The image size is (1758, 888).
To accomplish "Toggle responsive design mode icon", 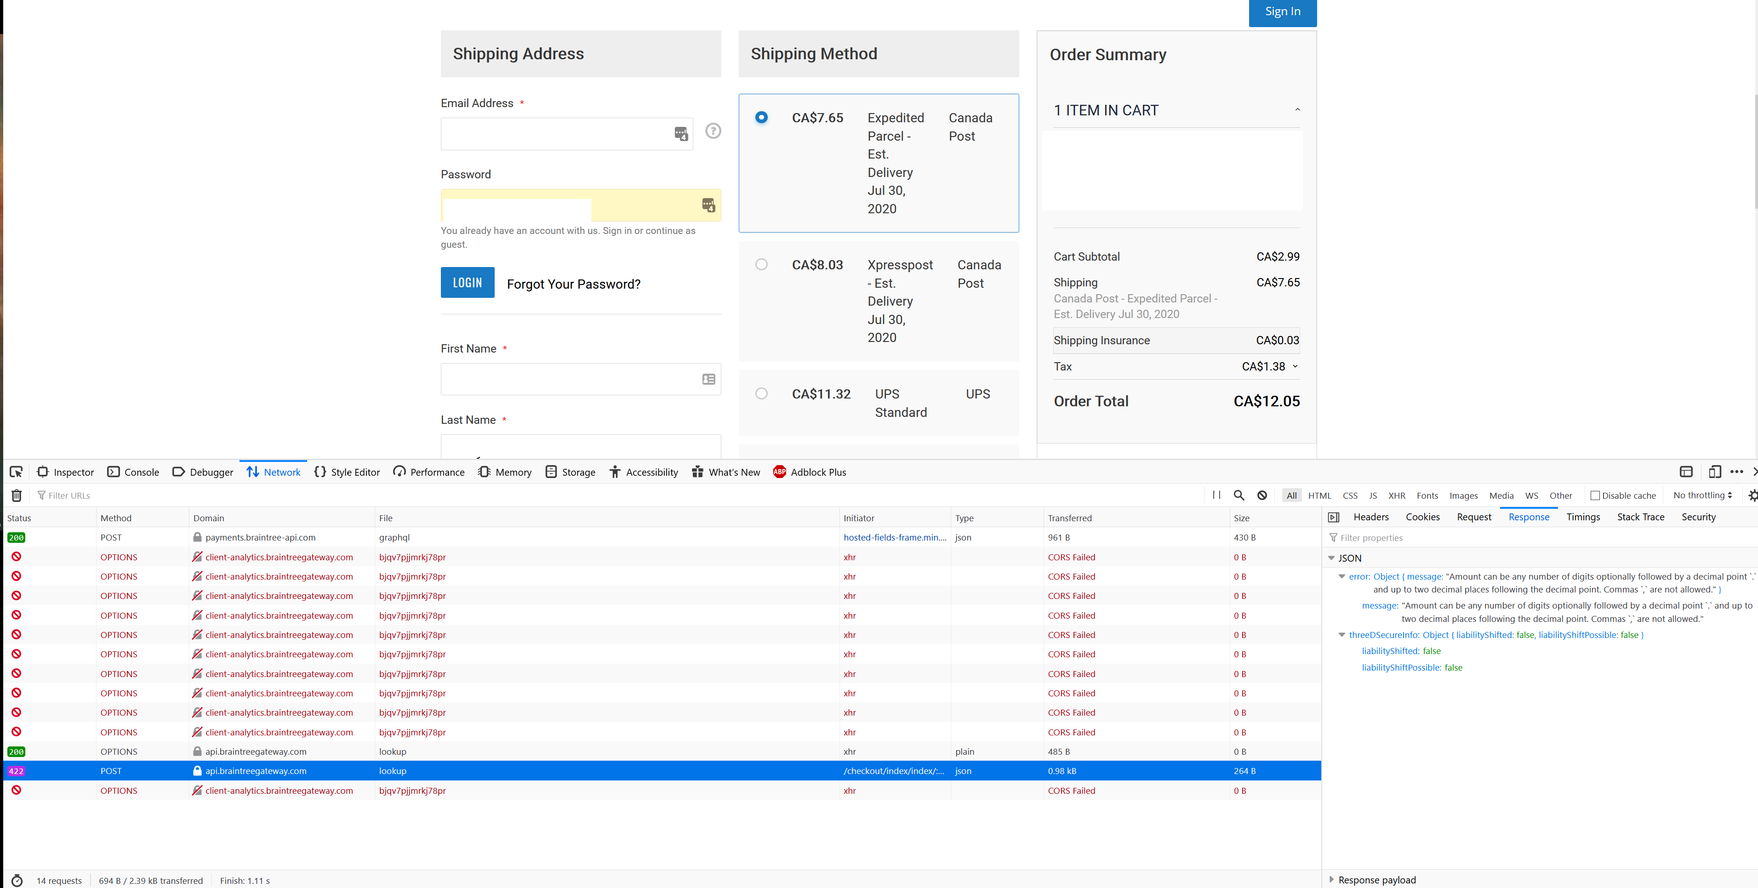I will [x=1714, y=472].
